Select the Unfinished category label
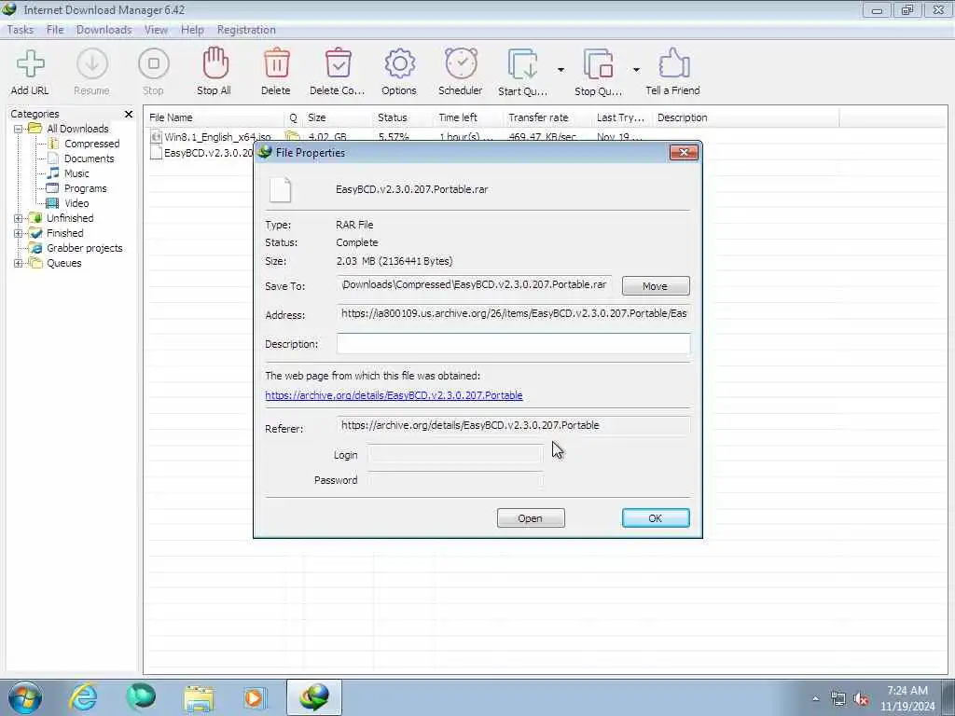 coord(70,218)
